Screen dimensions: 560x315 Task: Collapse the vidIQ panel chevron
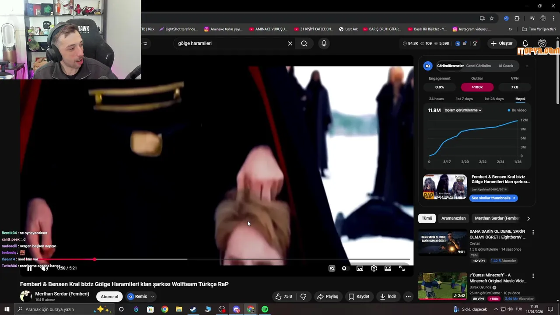(x=527, y=66)
